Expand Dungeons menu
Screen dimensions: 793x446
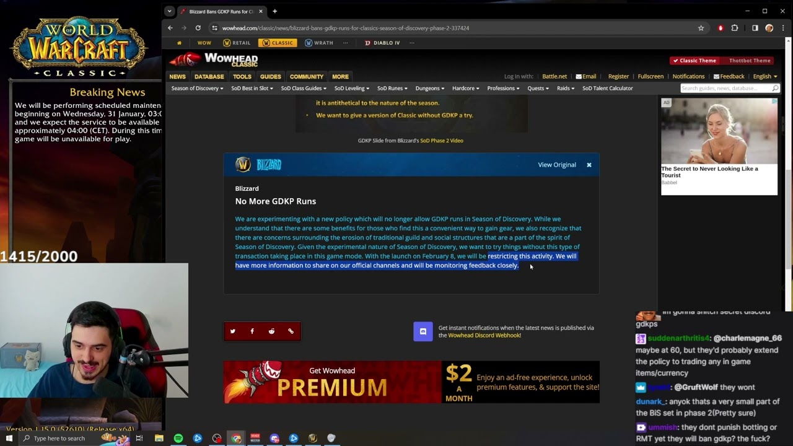(x=430, y=88)
